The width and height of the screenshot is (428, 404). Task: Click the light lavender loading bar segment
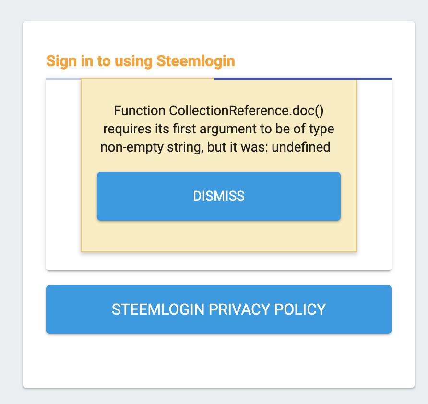click(63, 78)
